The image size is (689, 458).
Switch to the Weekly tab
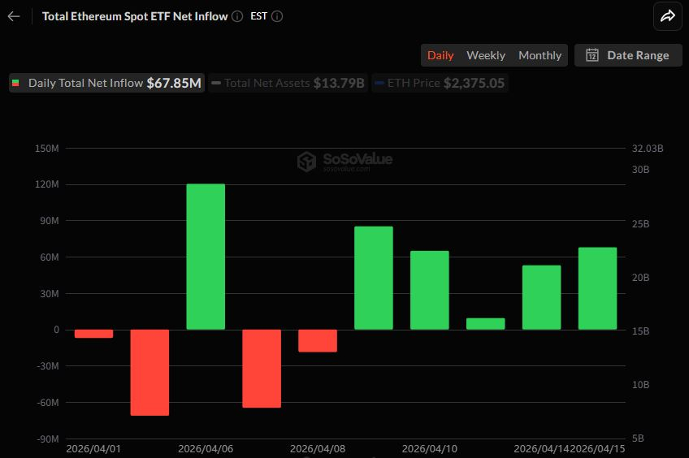pos(486,55)
